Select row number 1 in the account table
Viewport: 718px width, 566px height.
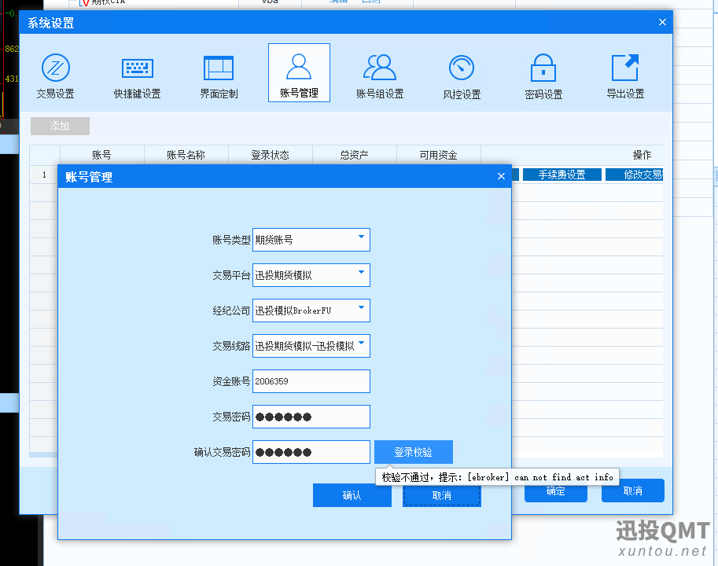click(44, 175)
